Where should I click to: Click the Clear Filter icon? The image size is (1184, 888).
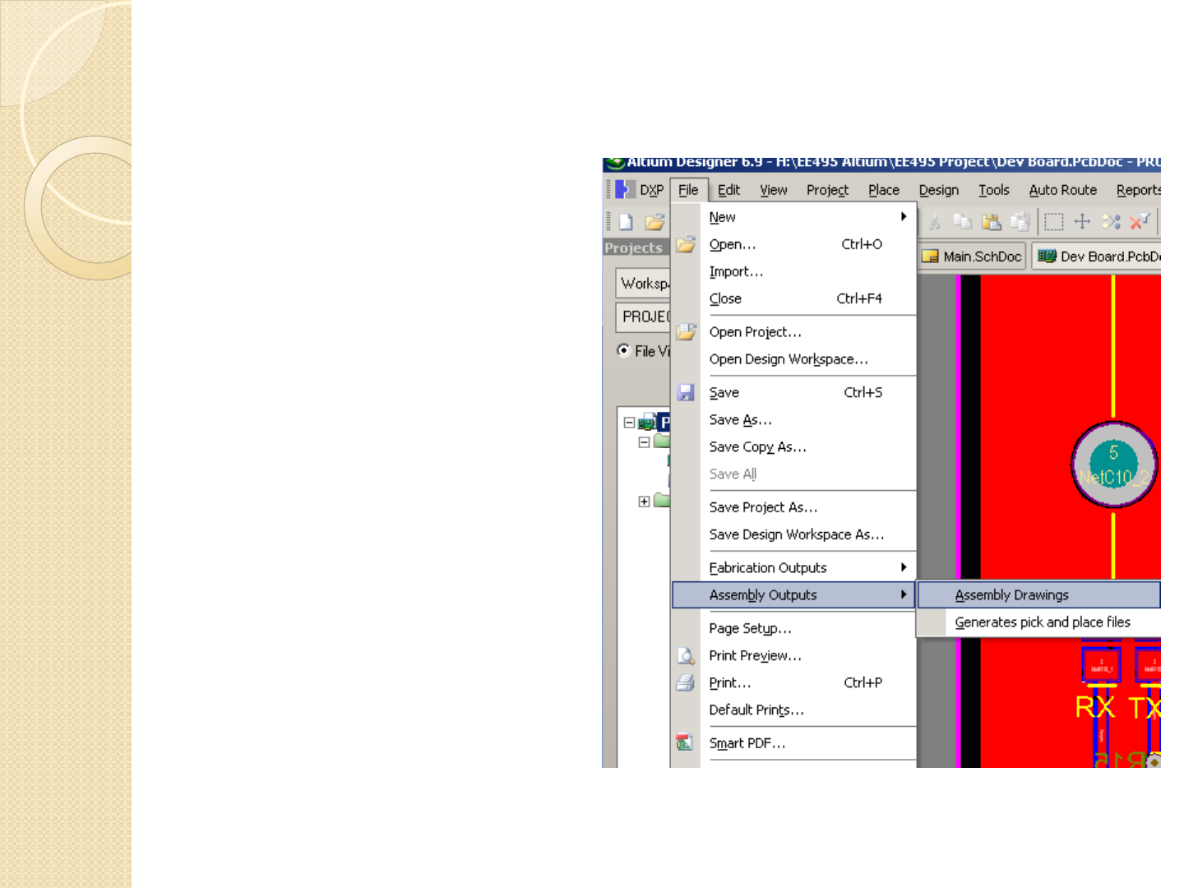[x=1140, y=221]
